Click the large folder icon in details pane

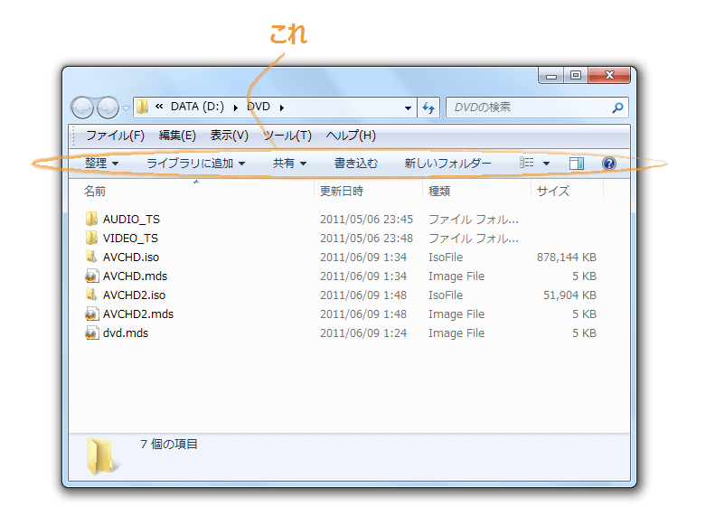tap(101, 455)
